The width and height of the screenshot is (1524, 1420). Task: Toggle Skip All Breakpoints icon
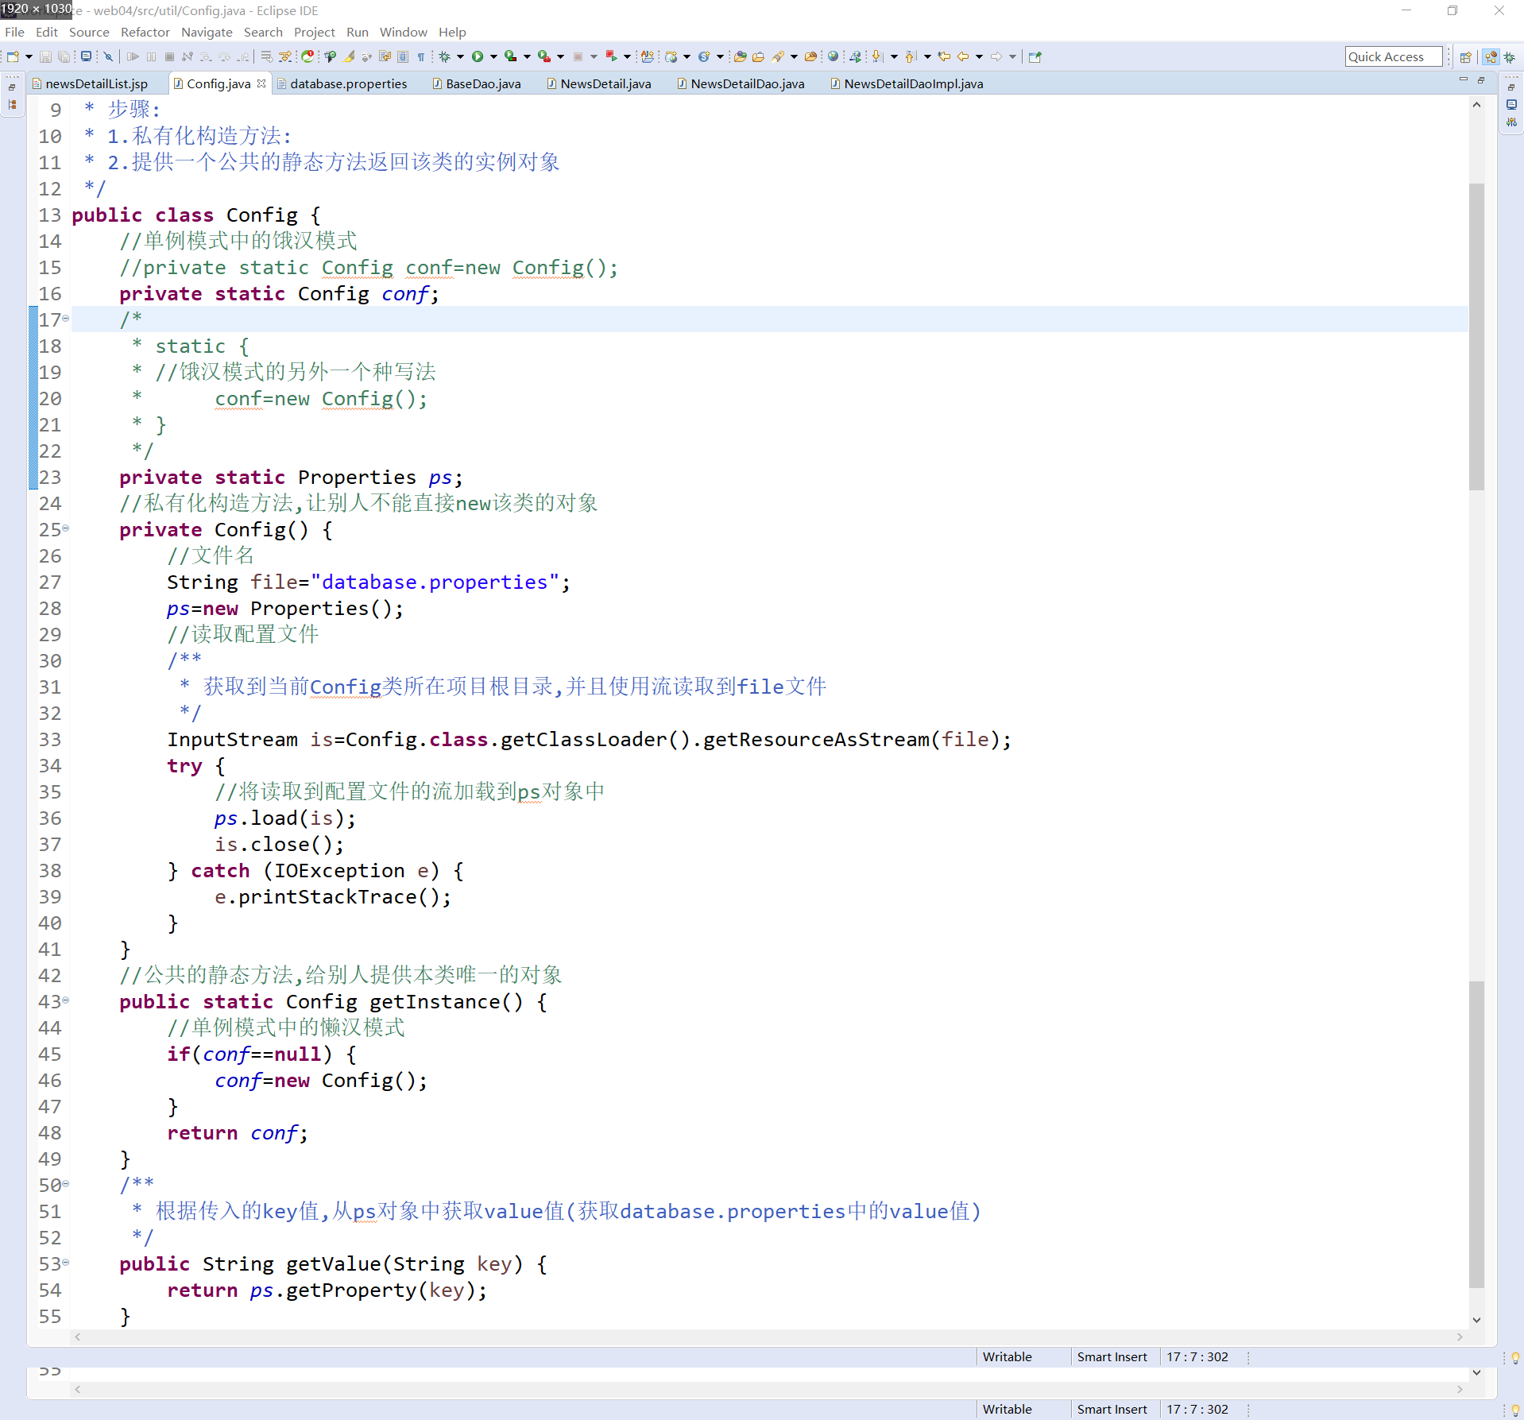pos(109,56)
